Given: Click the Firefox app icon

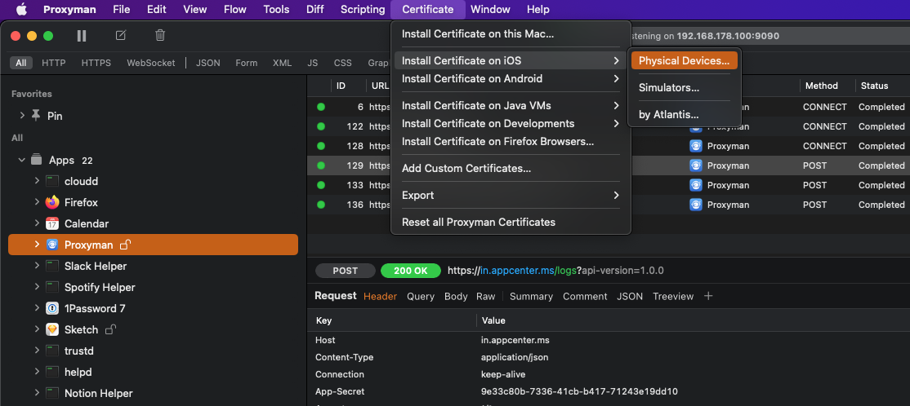Looking at the screenshot, I should (x=52, y=203).
